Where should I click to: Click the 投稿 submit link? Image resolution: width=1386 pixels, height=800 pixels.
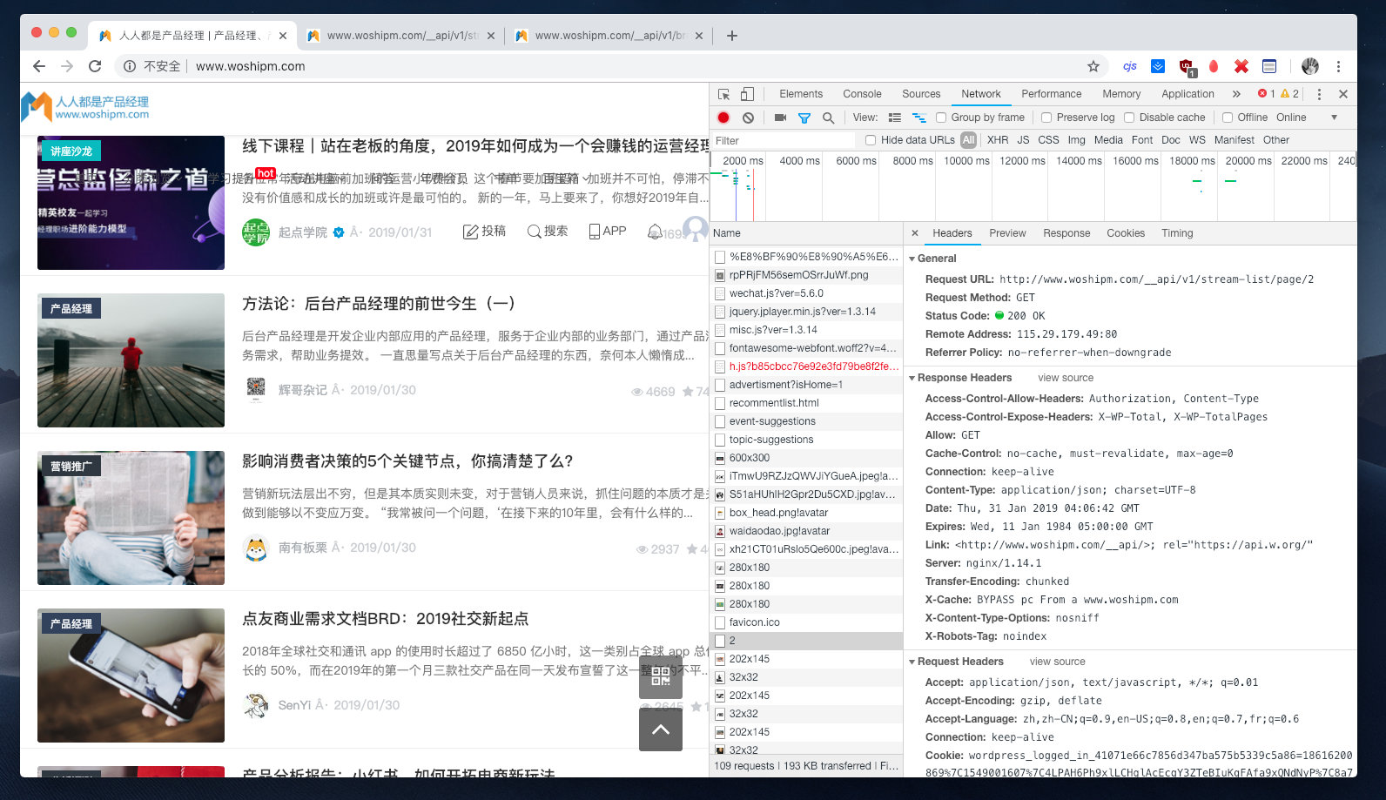484,231
